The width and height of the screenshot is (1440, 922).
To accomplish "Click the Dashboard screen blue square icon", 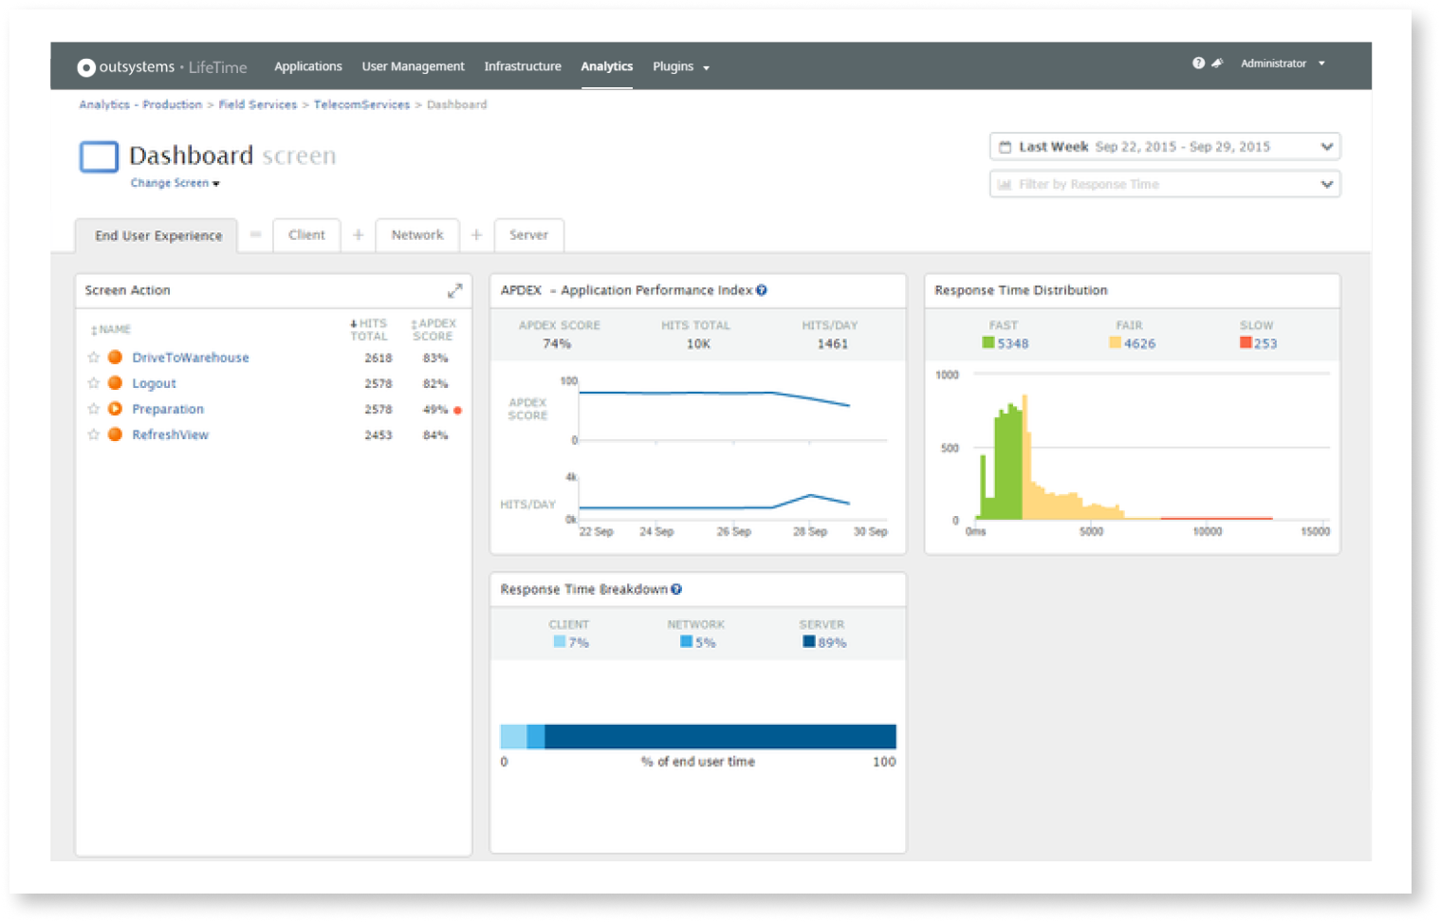I will pyautogui.click(x=99, y=157).
